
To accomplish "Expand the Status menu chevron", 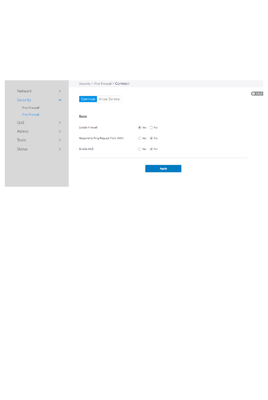I will coord(60,149).
